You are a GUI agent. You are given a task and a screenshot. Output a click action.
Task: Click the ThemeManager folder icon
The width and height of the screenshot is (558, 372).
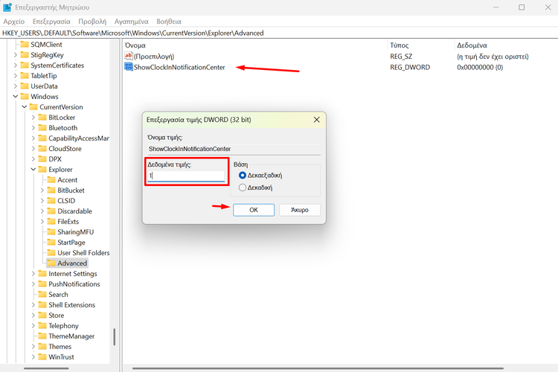pyautogui.click(x=42, y=336)
